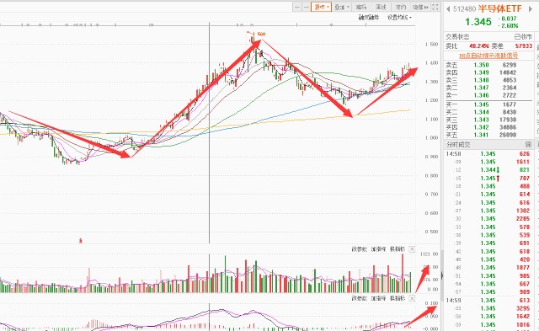Click the stock code 512480
The width and height of the screenshot is (539, 331).
[x=464, y=9]
